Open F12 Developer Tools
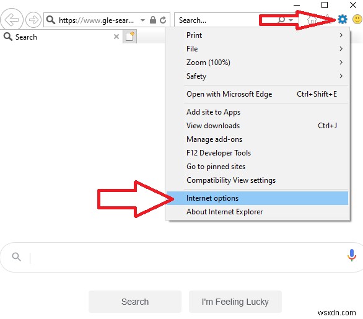This screenshot has width=363, height=319. click(258, 153)
